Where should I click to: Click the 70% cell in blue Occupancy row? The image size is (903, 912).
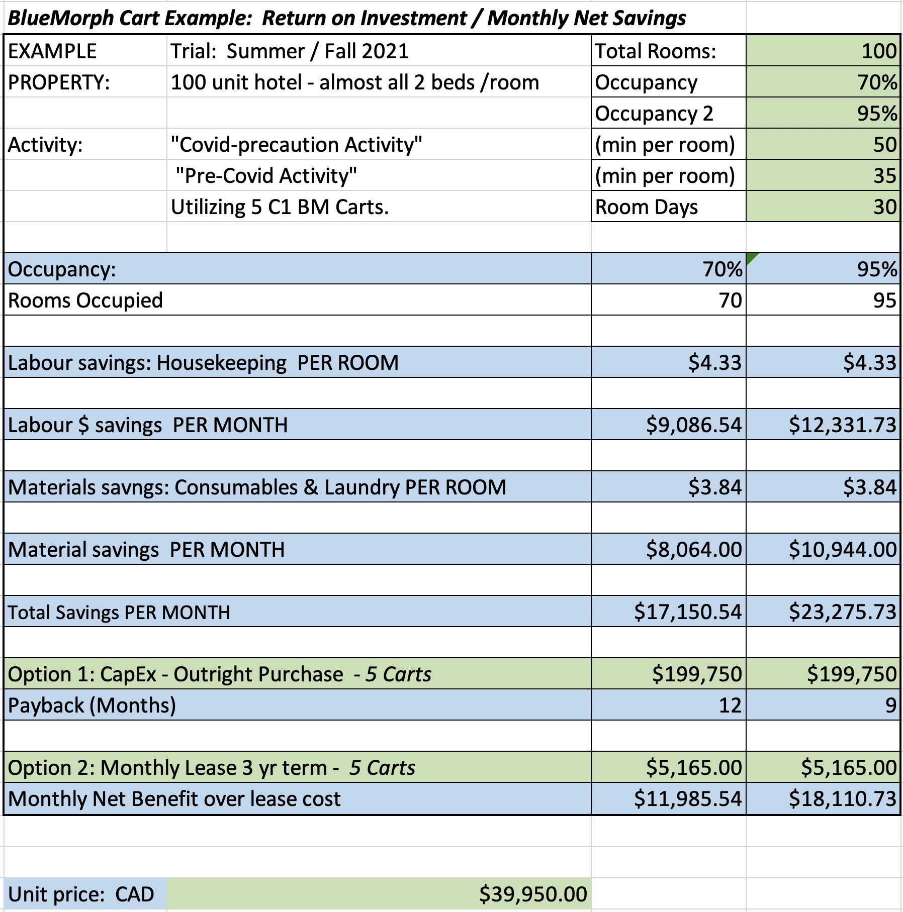tap(668, 269)
